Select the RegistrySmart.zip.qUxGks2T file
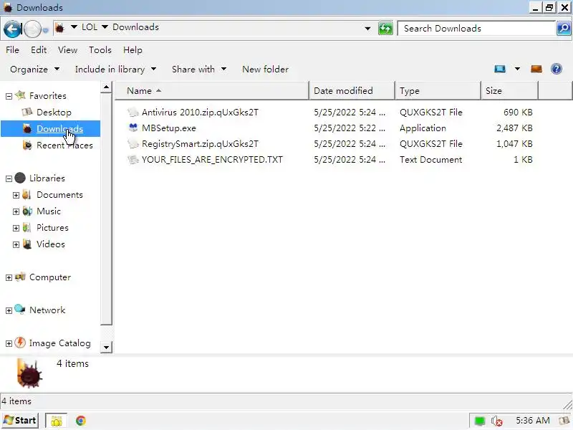Viewport: 573px width, 430px height. tap(200, 144)
